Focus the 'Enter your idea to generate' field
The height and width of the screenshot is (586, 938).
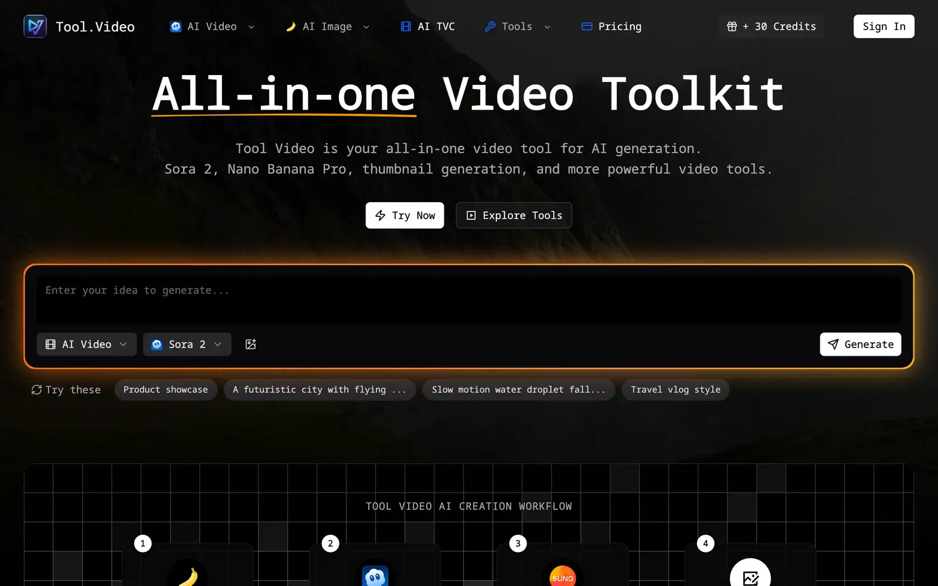point(469,300)
